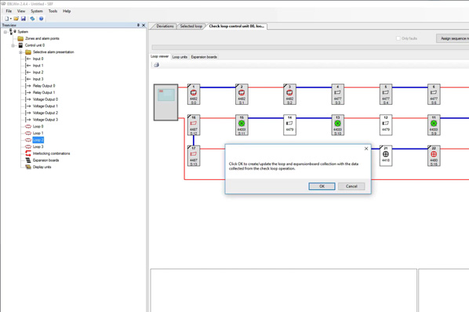Select highlighted Loop 2 in tree
This screenshot has height=312, width=469.
[38, 140]
